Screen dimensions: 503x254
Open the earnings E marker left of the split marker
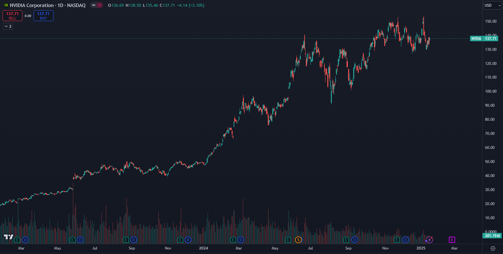[x=288, y=240]
